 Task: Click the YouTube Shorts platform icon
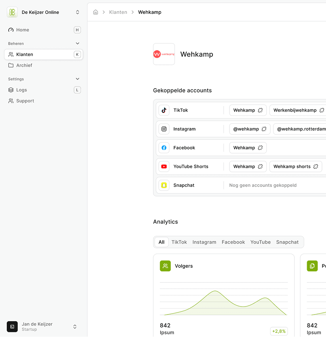pos(164,167)
